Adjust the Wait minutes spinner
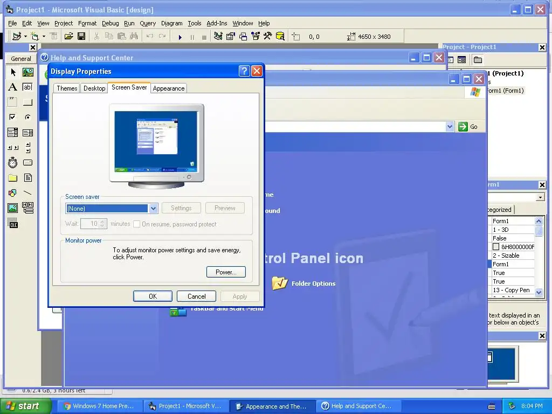Image resolution: width=552 pixels, height=414 pixels. click(x=102, y=224)
